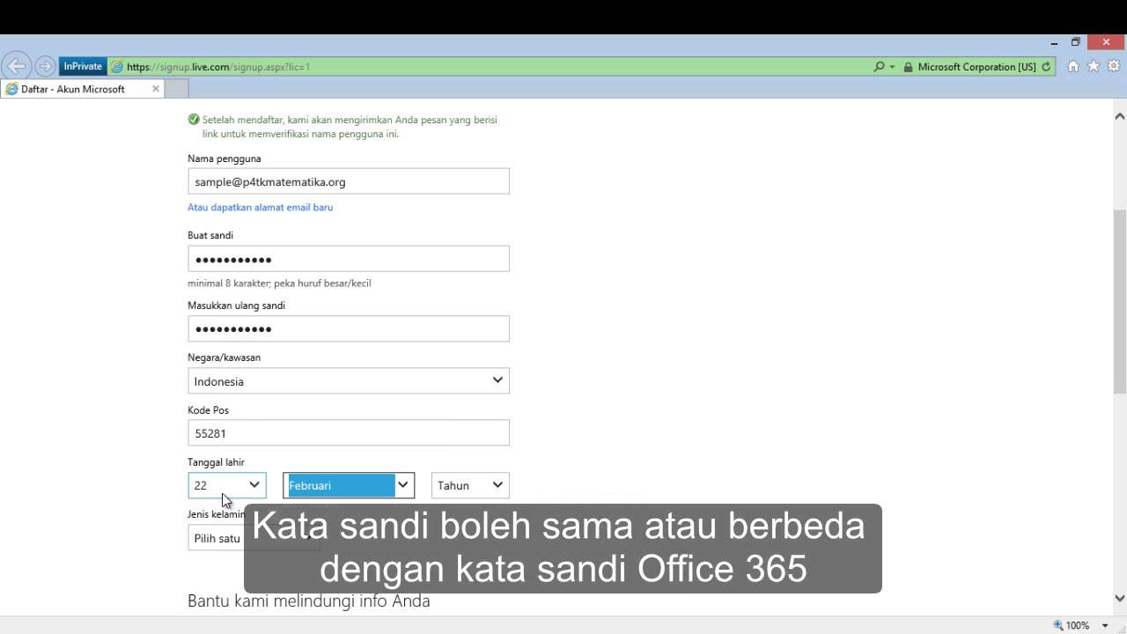The width and height of the screenshot is (1127, 634).
Task: Click the Tanggal lahir label
Action: [216, 462]
